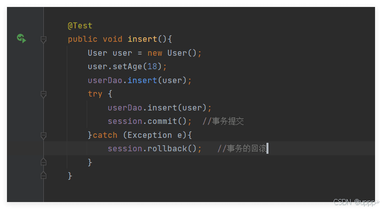Collapse the catch block fold marker

[x=44, y=135]
